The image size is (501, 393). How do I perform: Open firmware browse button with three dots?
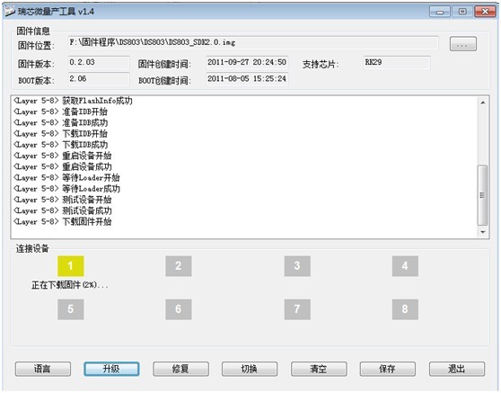click(x=463, y=44)
